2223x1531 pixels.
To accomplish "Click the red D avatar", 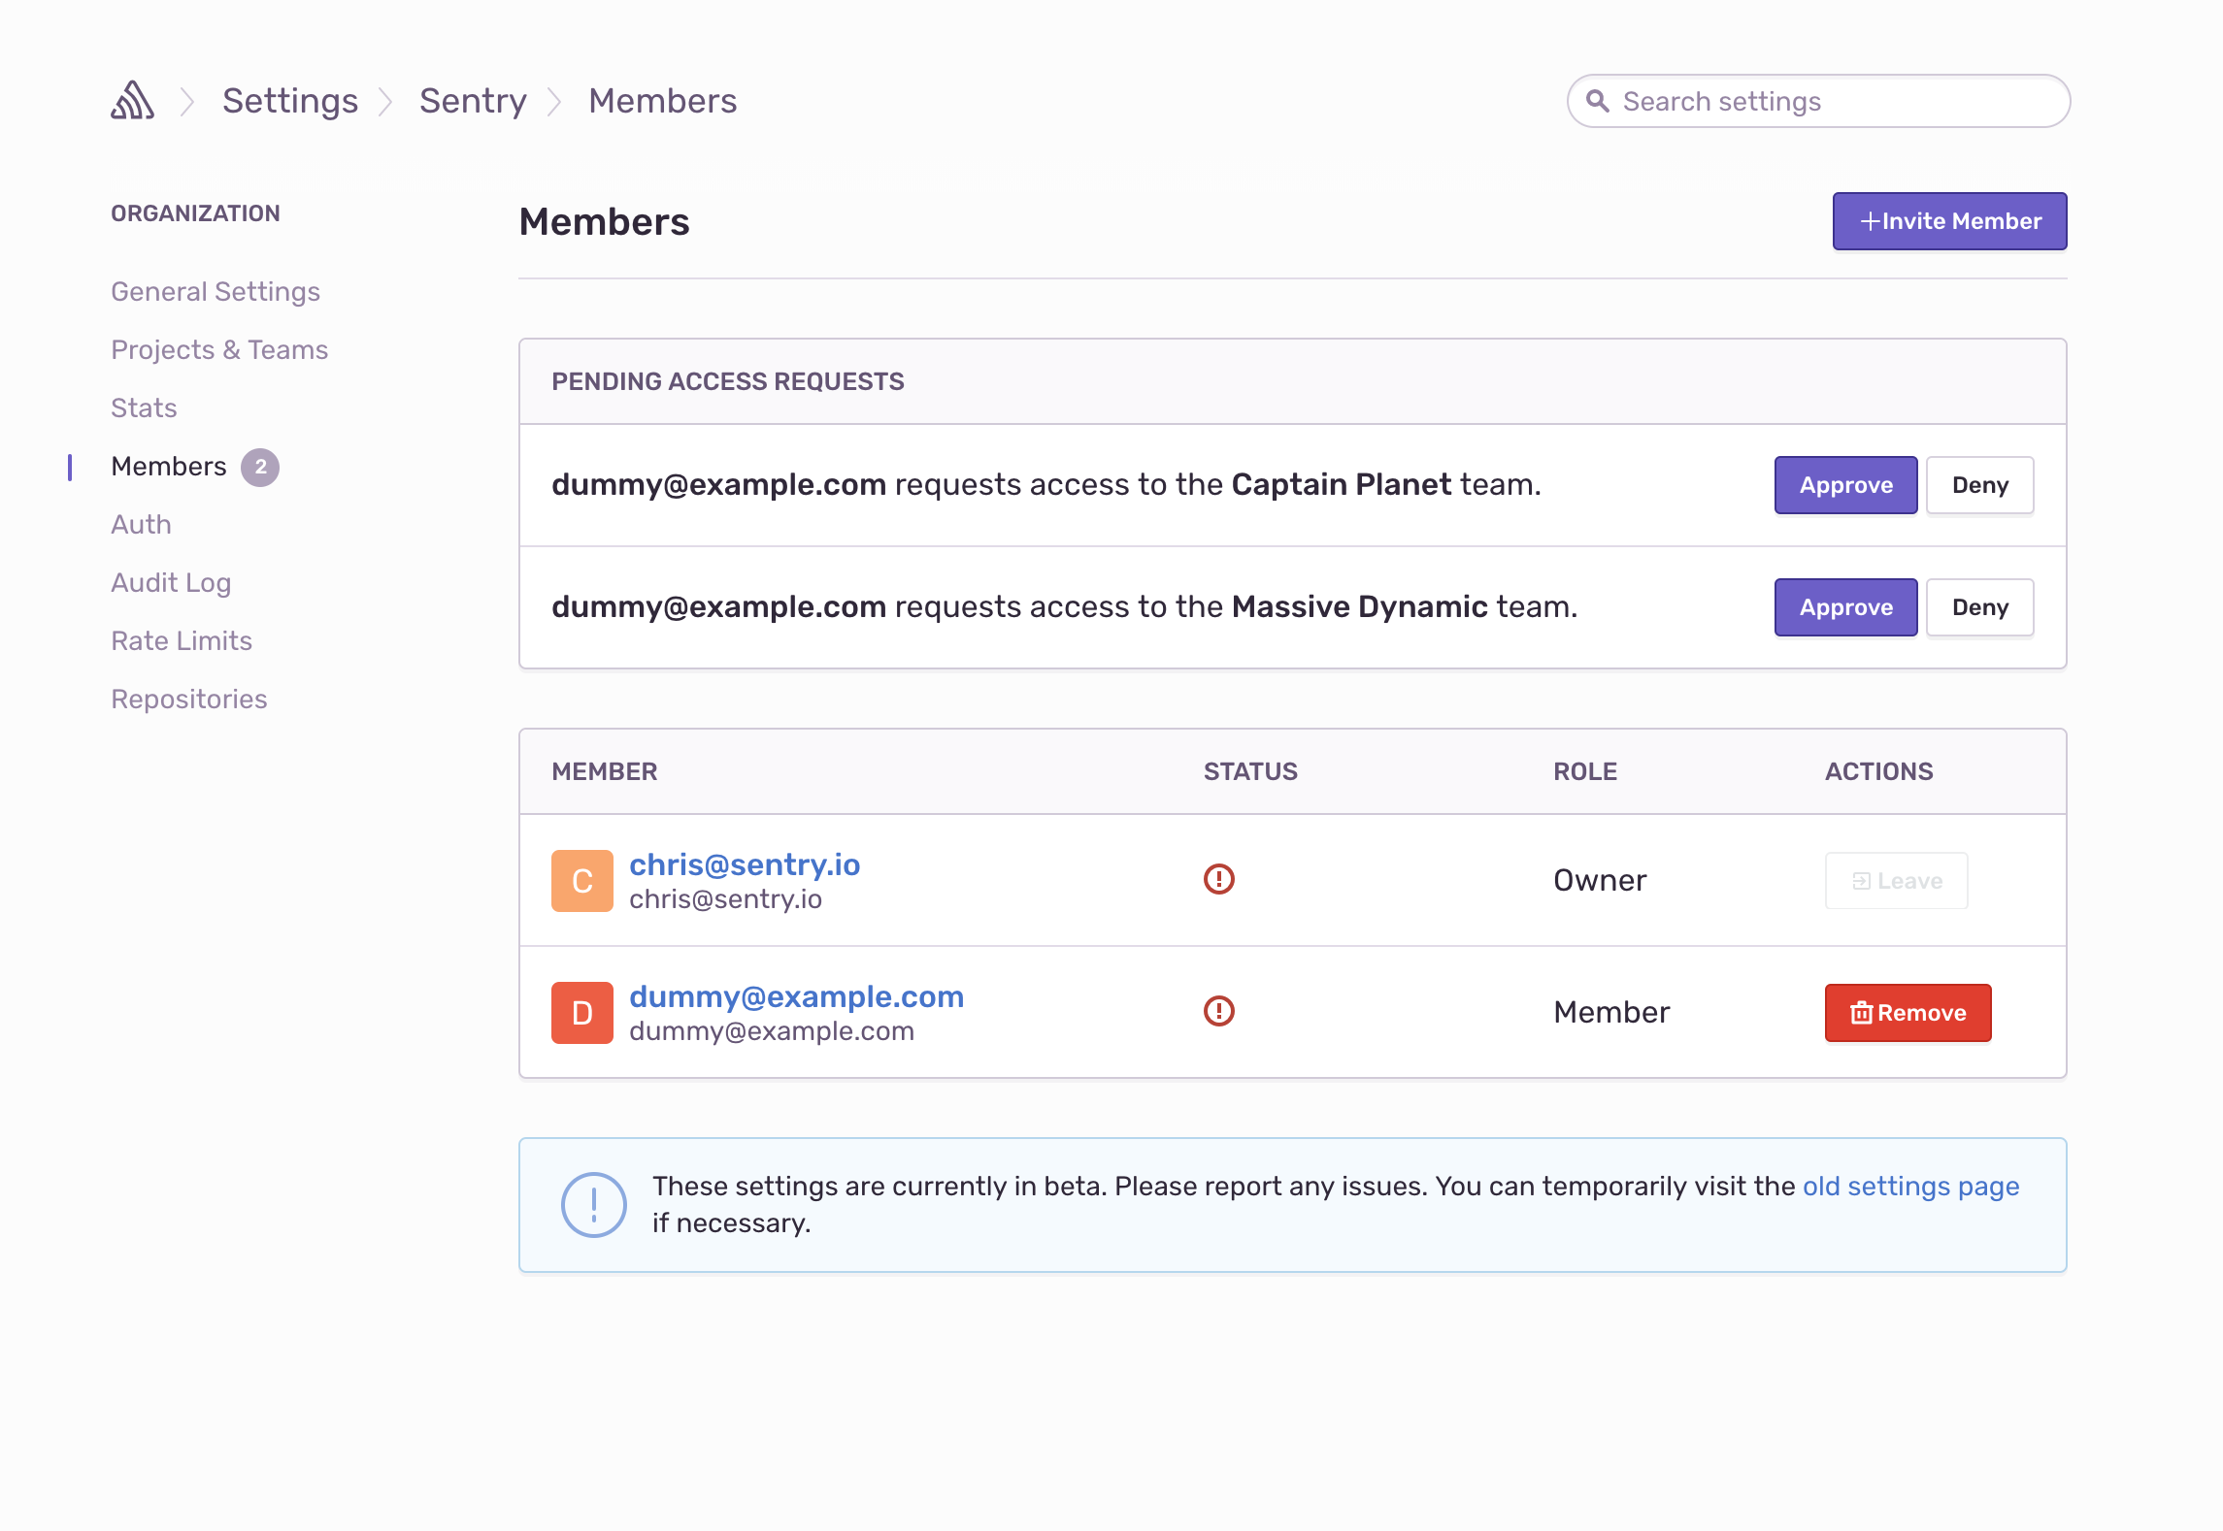I will coord(581,1013).
